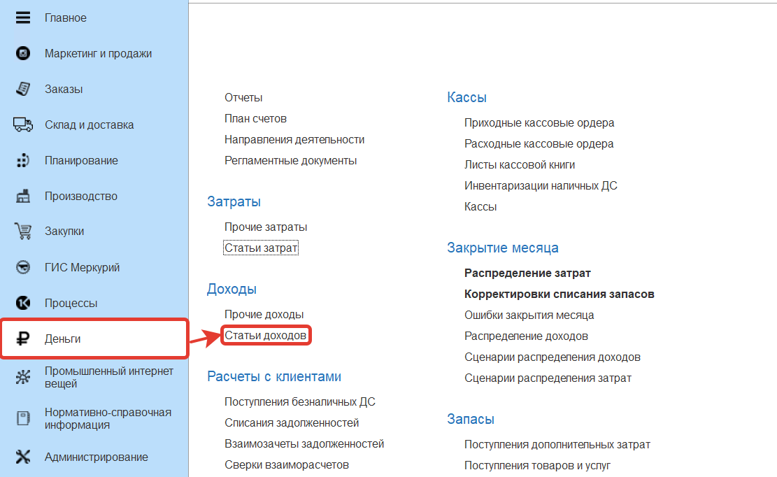This screenshot has width=777, height=477.
Task: Open the Статьи доходов link
Action: click(x=265, y=336)
